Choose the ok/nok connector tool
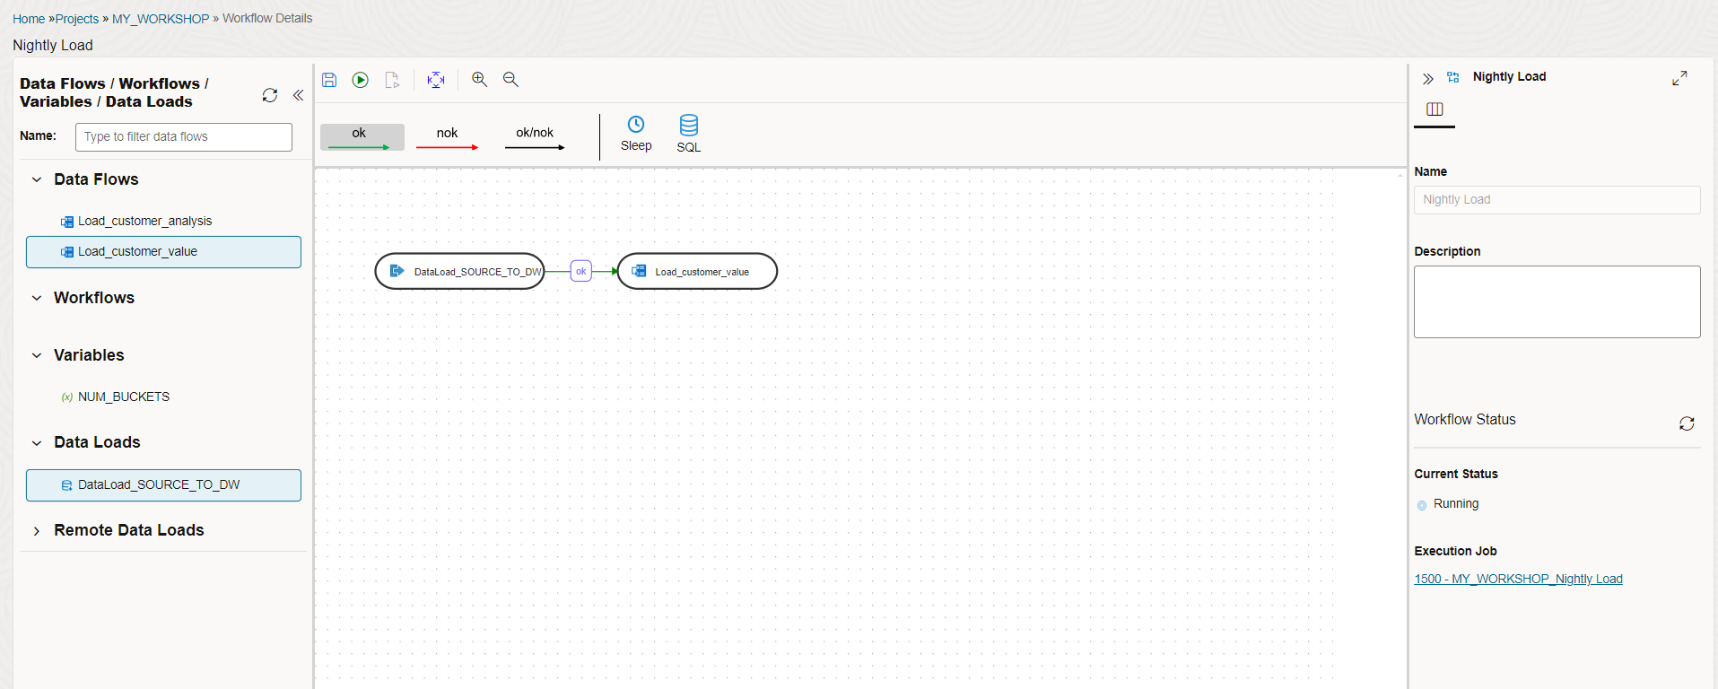 [x=535, y=137]
